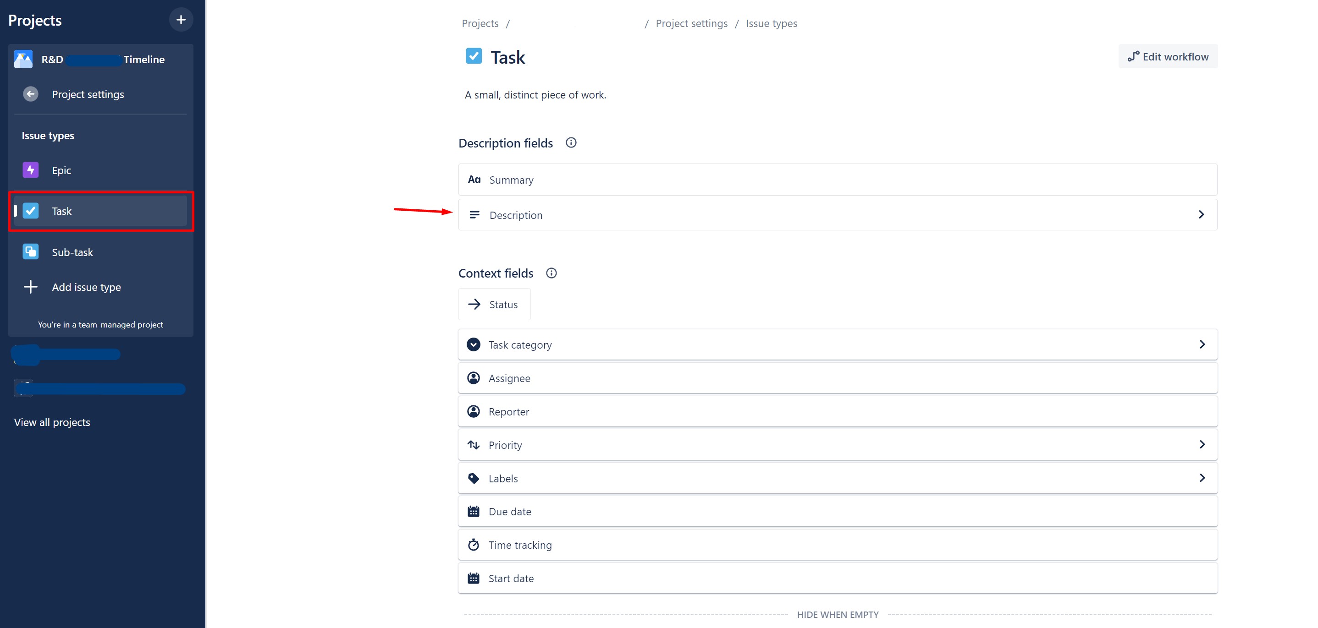The width and height of the screenshot is (1318, 628).
Task: Click the back arrow next to Project settings
Action: tap(30, 93)
